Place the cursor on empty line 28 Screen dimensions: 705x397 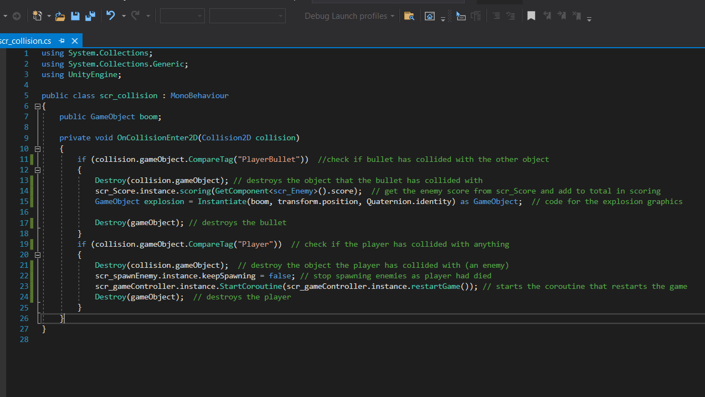tap(111, 339)
